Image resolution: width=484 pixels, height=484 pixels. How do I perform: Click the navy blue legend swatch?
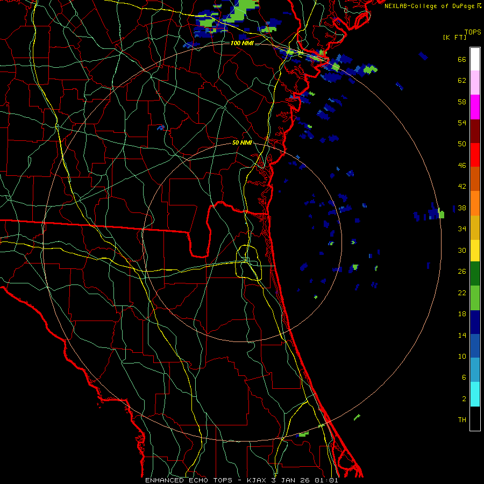pos(475,322)
